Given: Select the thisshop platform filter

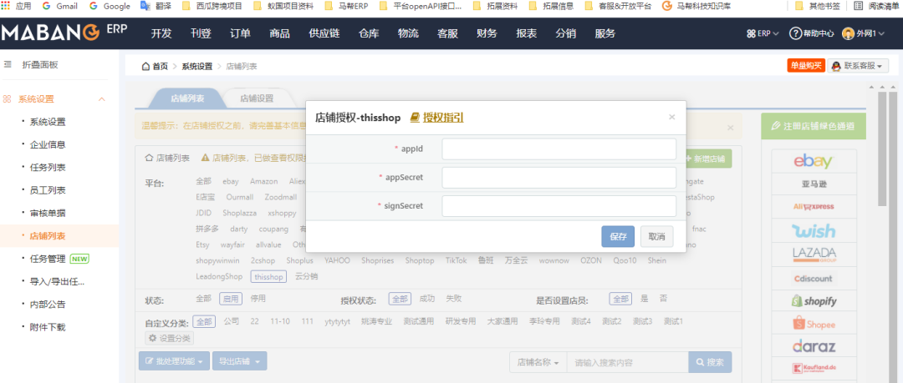Looking at the screenshot, I should (x=268, y=277).
